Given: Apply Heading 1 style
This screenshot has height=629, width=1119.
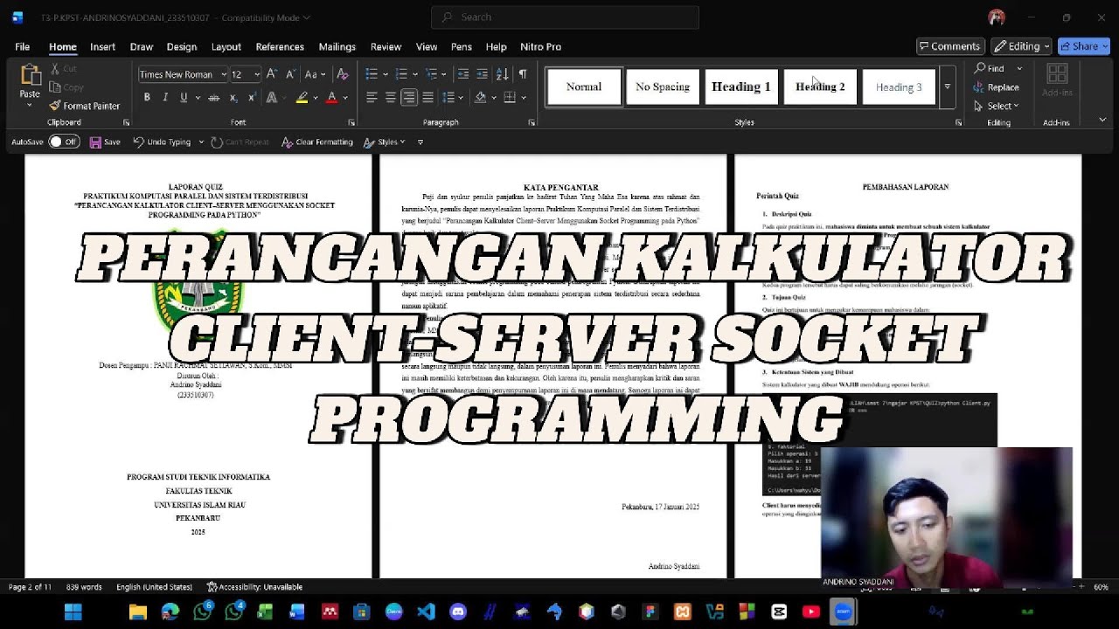Looking at the screenshot, I should coord(741,86).
